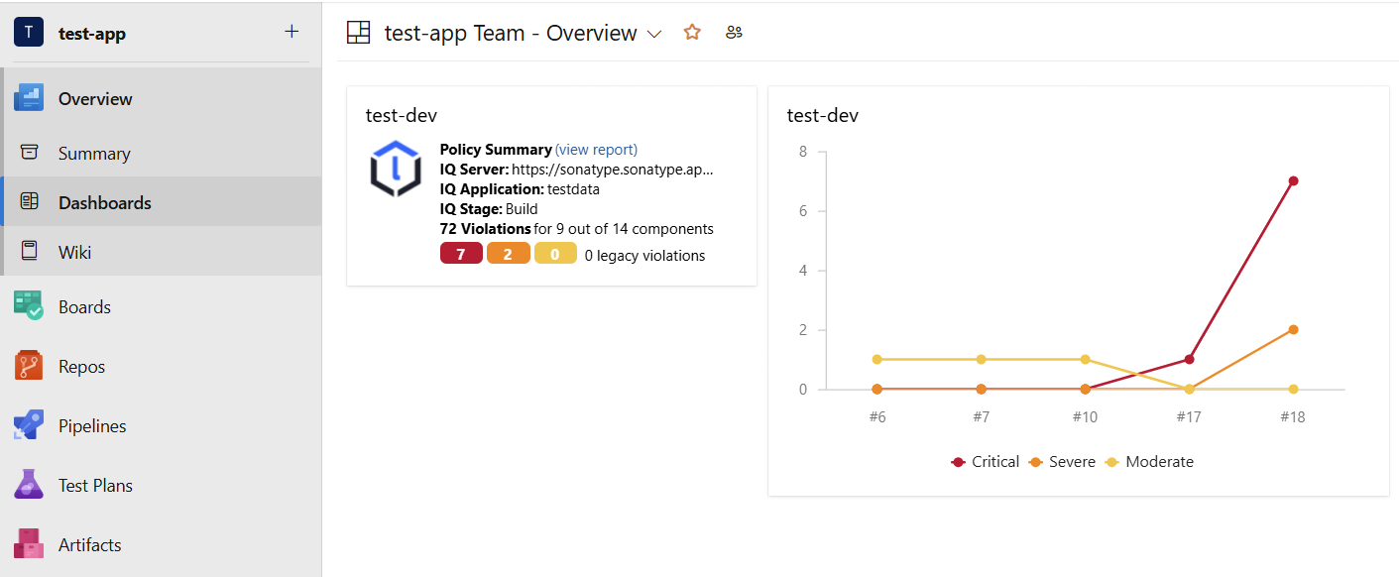Expand the dashboard selector chevron
Screen dimensions: 1399x577
click(x=654, y=34)
